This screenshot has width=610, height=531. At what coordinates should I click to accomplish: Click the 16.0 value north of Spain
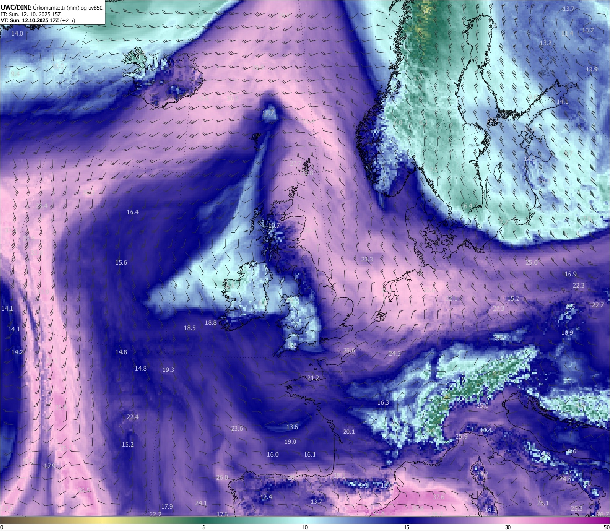point(273,455)
